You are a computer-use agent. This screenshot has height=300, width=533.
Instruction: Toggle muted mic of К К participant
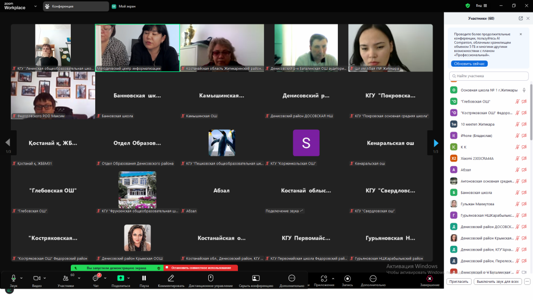click(517, 147)
